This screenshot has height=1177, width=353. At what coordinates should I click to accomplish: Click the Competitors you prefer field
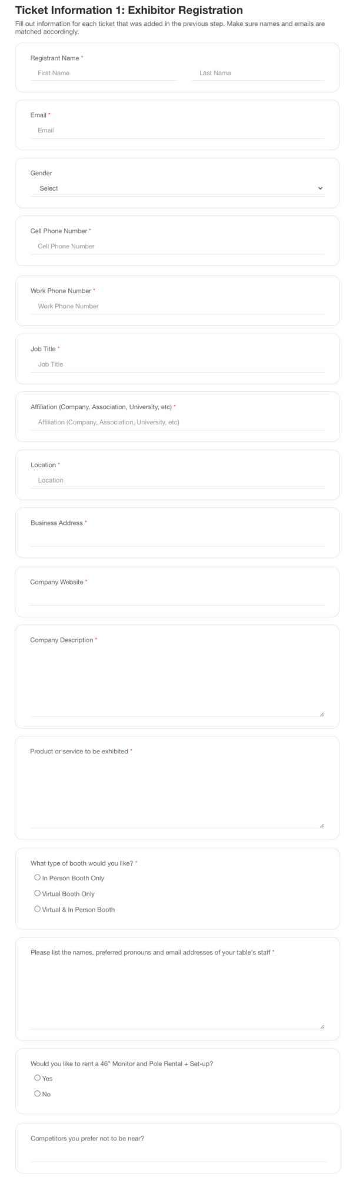(177, 1155)
